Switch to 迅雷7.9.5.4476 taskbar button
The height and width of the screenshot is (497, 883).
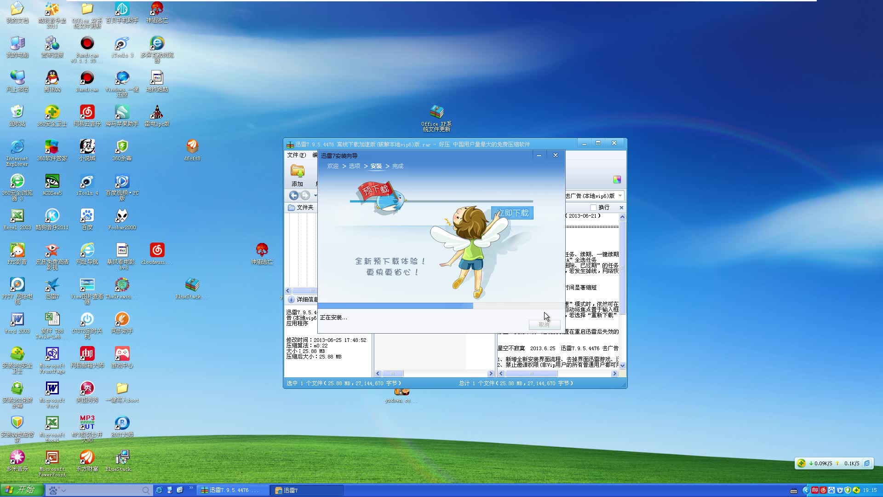point(232,491)
